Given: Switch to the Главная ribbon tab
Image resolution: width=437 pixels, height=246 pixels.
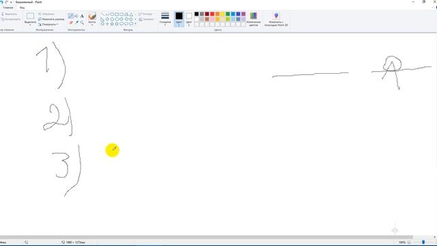Looking at the screenshot, I should coord(8,8).
